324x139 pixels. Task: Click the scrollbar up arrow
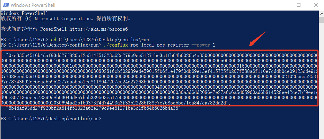click(321, 13)
